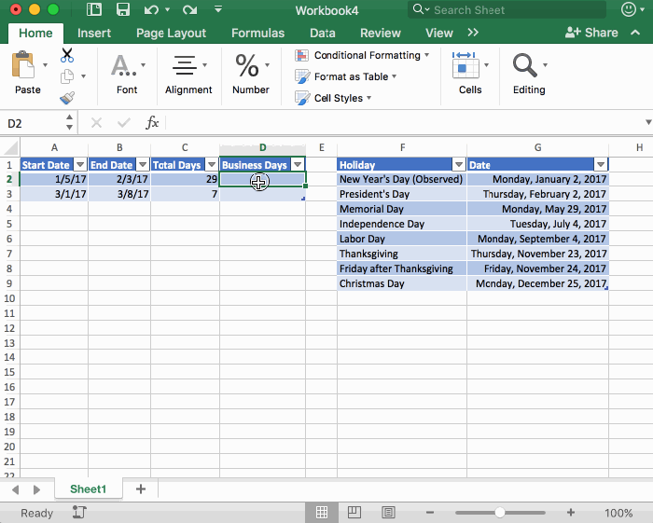The width and height of the screenshot is (653, 523).
Task: Click the Editing magnifier icon
Action: (524, 65)
